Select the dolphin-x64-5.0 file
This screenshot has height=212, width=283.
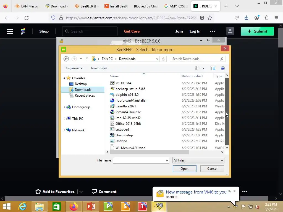(x=124, y=94)
